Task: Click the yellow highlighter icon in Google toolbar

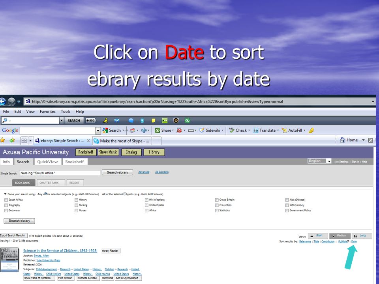Action: [x=311, y=131]
